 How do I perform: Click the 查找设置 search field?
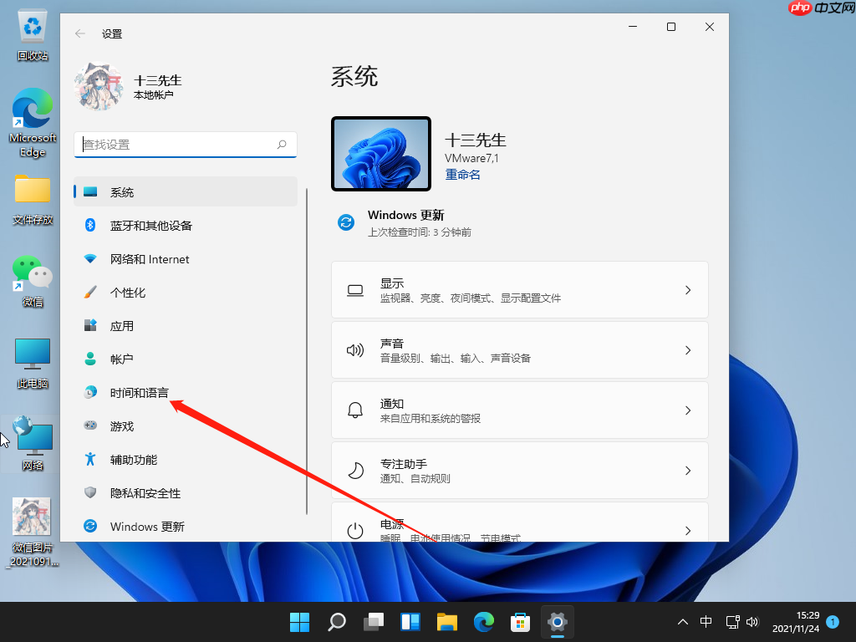(x=186, y=145)
